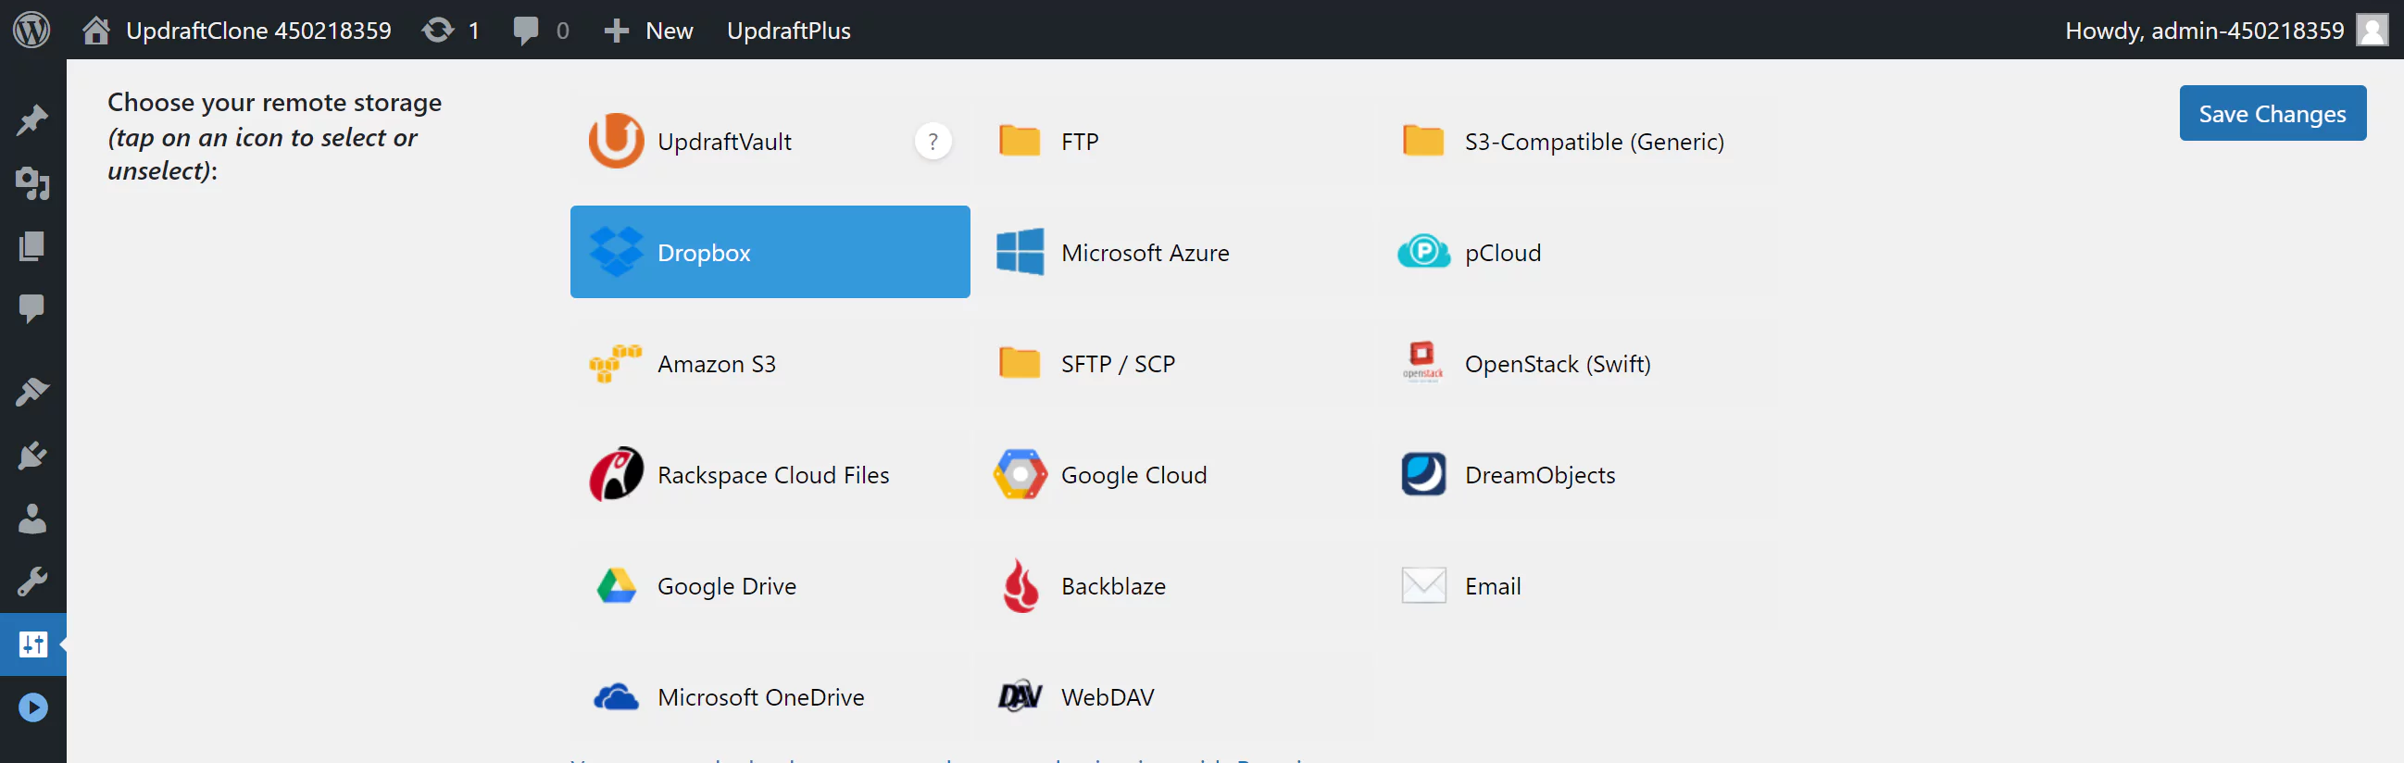This screenshot has height=763, width=2404.
Task: Click the Email label
Action: point(1492,586)
